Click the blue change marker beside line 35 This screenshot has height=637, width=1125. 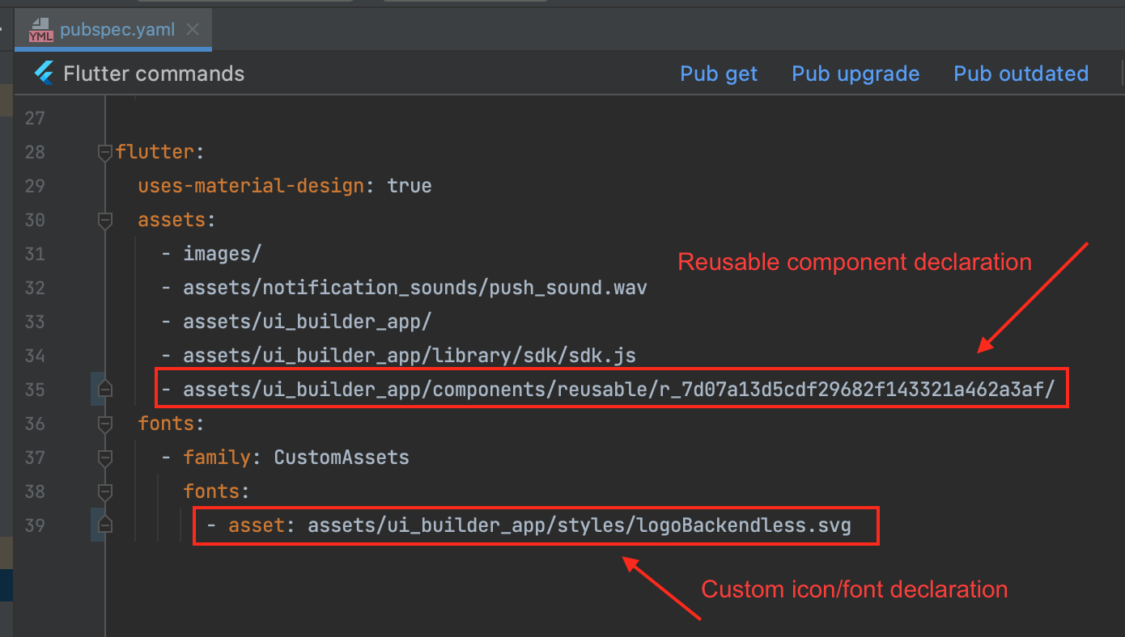pyautogui.click(x=93, y=388)
